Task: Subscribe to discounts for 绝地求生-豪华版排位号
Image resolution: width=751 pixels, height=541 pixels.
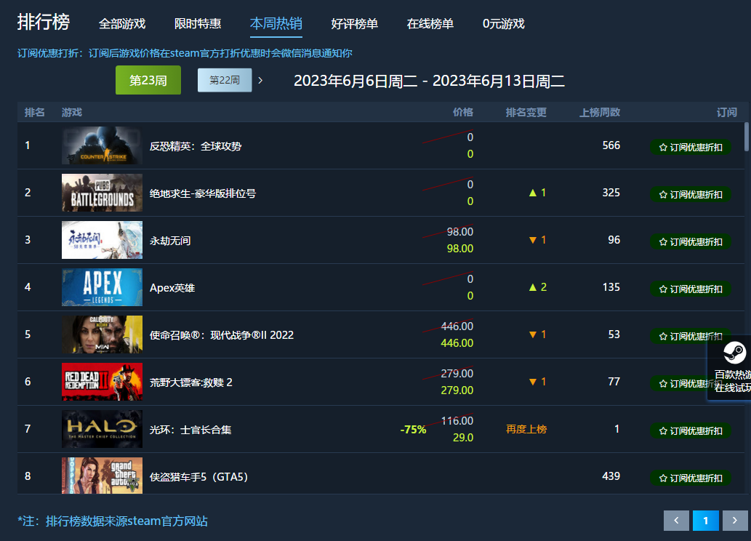Action: (x=690, y=195)
